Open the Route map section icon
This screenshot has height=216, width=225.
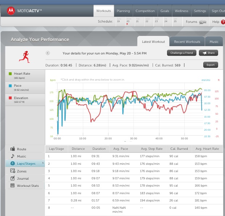click(x=13, y=149)
